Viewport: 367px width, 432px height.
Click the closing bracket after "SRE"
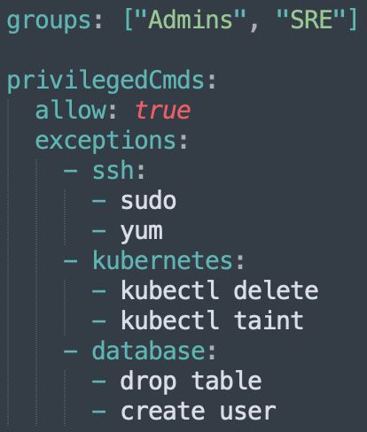click(x=353, y=19)
